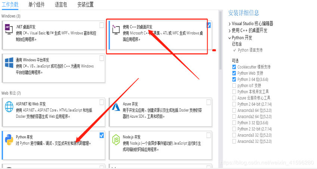Enable Python 2 32-bit (2.7.14) option

[x=234, y=129]
